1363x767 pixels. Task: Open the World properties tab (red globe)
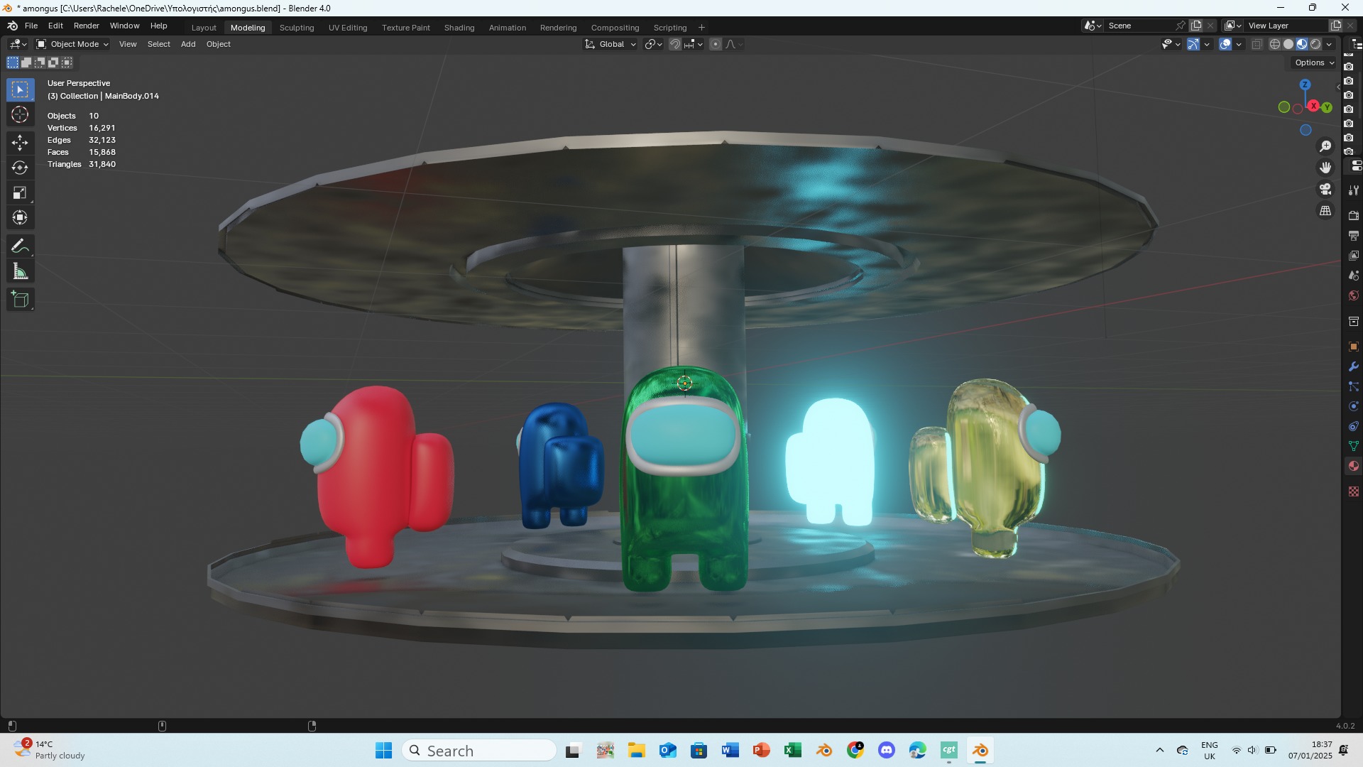point(1354,295)
